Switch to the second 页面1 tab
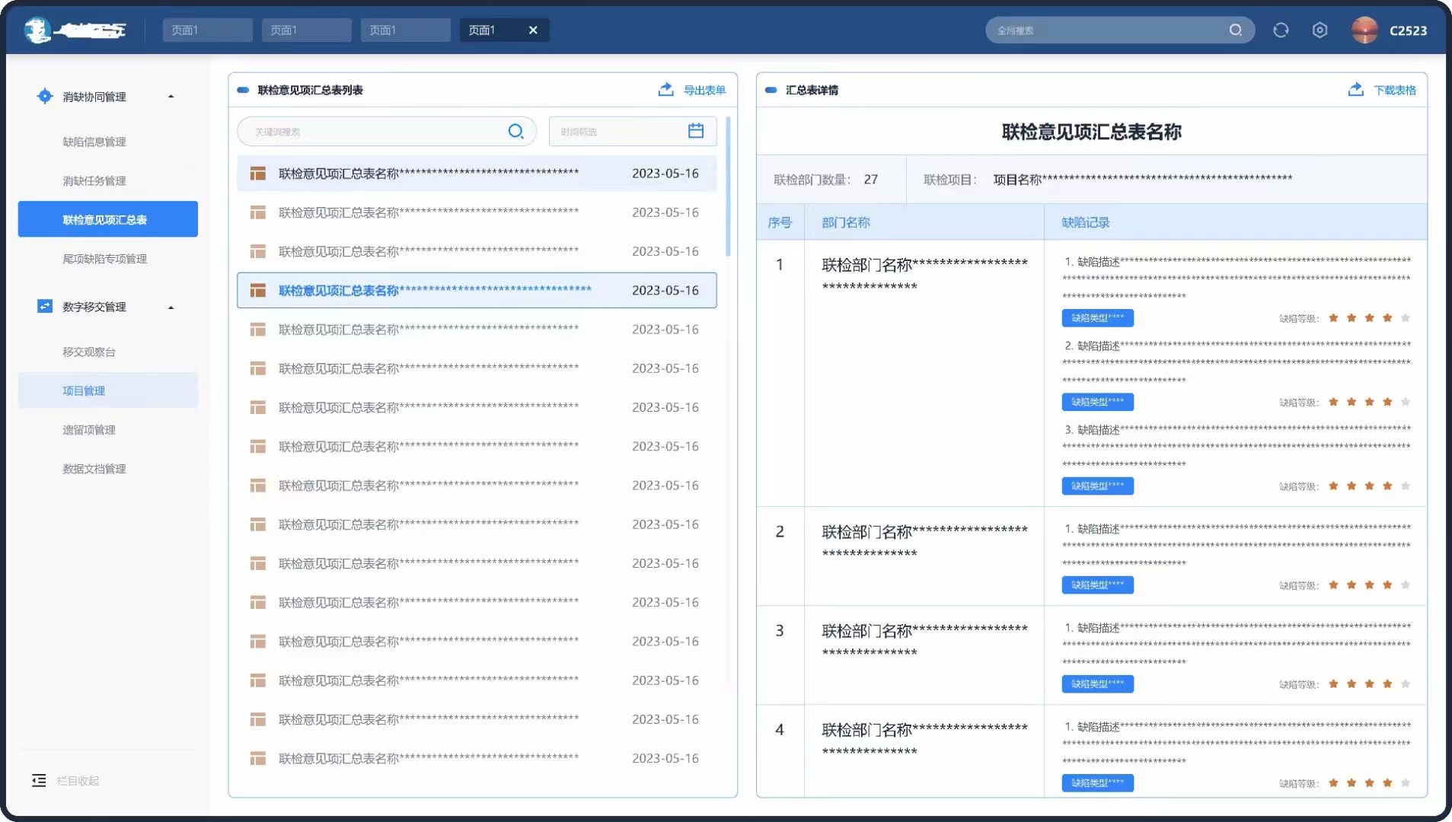 pos(306,30)
